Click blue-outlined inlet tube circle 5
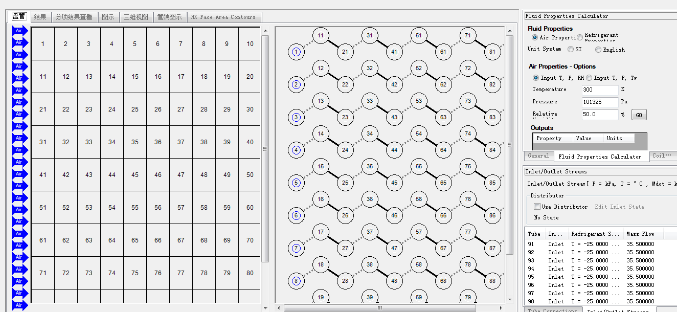677x312 pixels. (x=296, y=183)
